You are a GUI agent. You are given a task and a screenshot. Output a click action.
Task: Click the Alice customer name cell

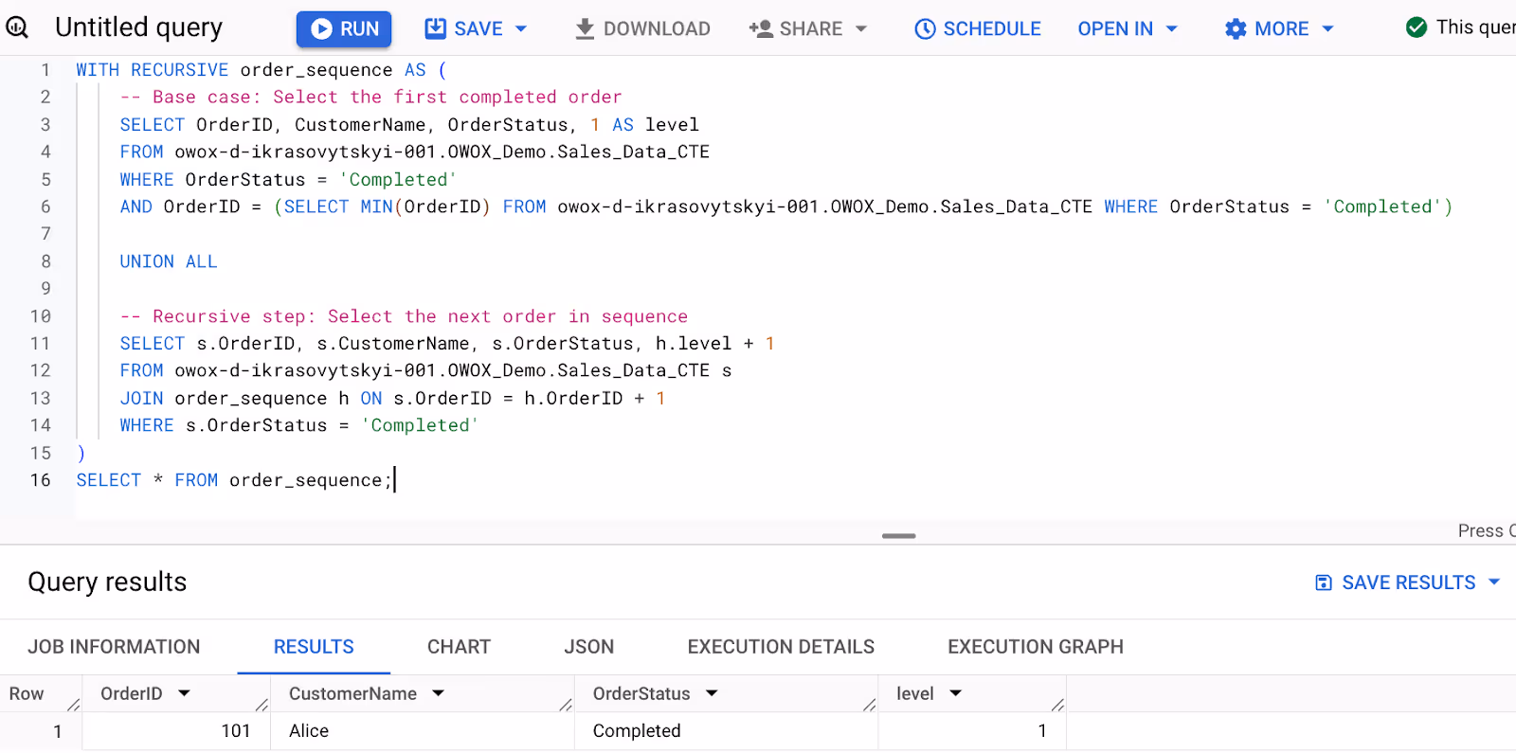point(423,731)
